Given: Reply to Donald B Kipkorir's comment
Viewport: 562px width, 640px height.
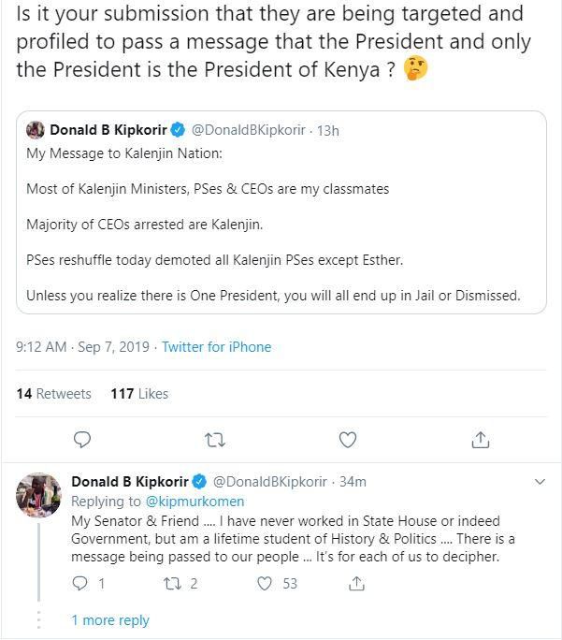Looking at the screenshot, I should click(81, 583).
